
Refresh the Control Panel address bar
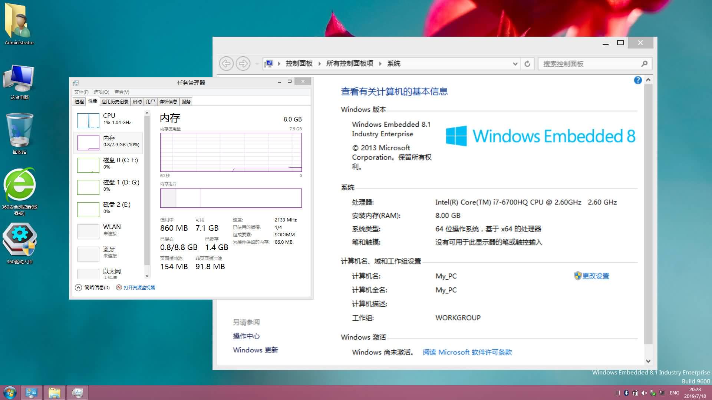click(x=527, y=64)
